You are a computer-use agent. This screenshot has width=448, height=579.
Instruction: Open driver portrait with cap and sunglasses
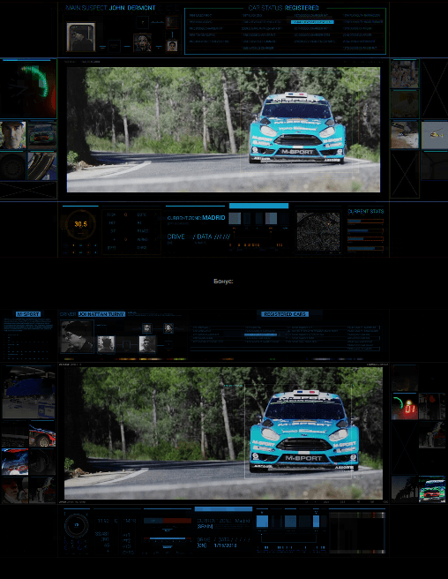(x=77, y=336)
